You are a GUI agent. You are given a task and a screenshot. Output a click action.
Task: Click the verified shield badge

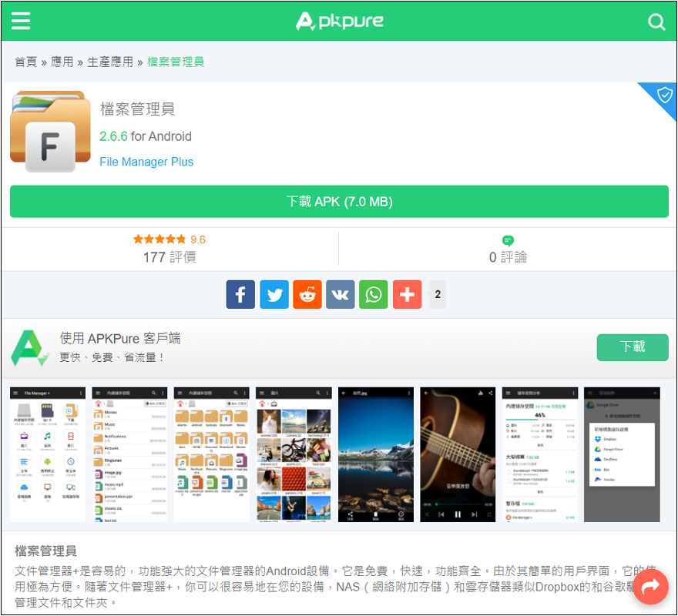point(664,95)
